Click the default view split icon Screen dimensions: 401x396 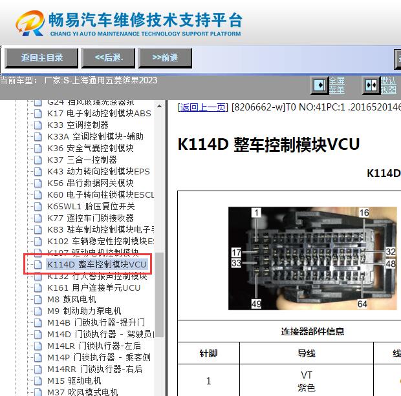[371, 85]
